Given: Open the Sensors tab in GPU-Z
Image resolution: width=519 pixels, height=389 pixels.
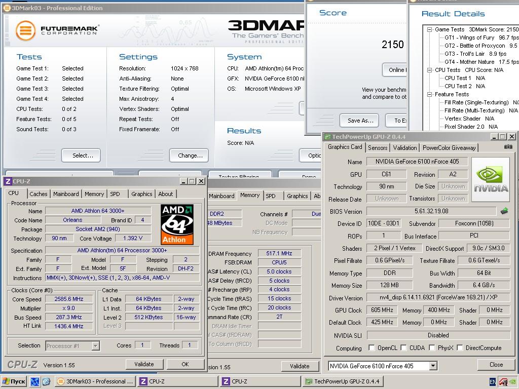Looking at the screenshot, I should point(378,147).
